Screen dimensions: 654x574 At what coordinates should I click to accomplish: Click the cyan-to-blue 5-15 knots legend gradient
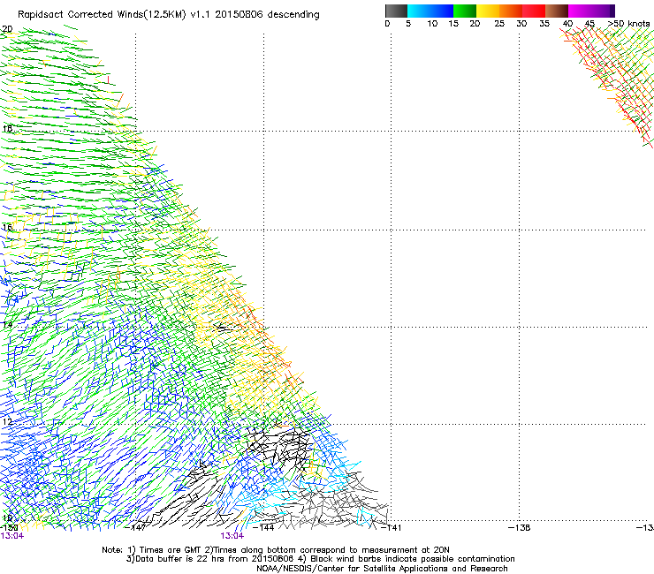coord(430,11)
